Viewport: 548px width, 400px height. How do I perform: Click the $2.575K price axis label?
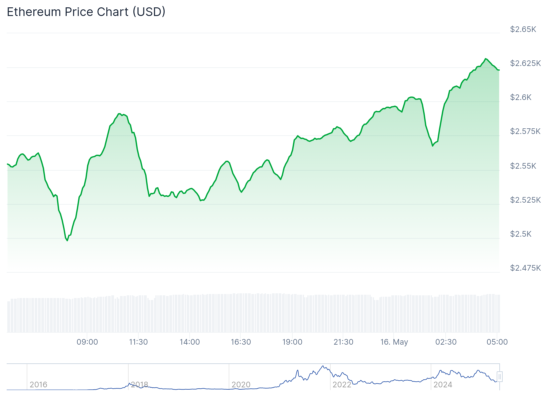point(525,131)
